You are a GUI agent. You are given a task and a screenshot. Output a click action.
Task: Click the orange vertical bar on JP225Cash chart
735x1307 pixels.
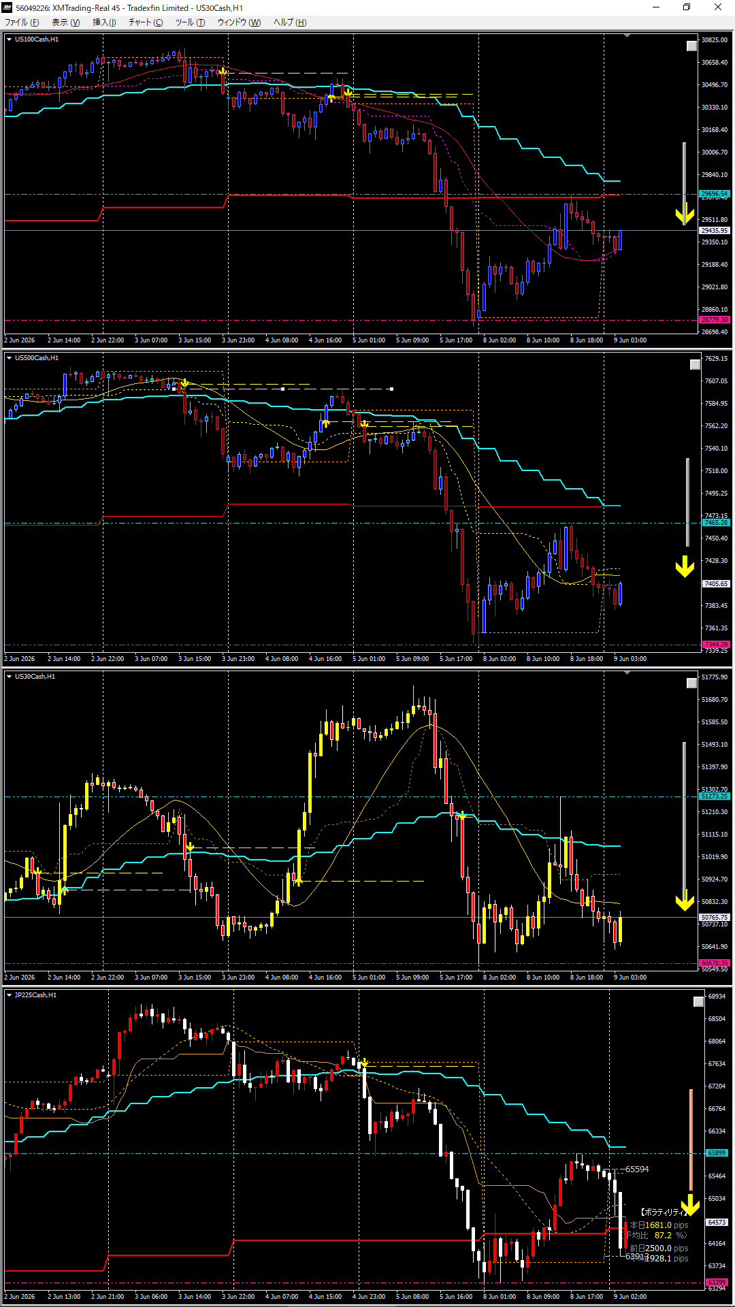click(691, 1140)
